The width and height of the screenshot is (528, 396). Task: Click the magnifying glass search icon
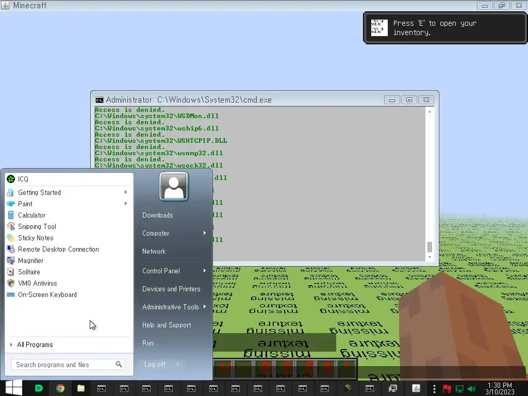pos(119,365)
